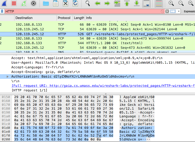Select the HTTP/1.1 200 OK packet
The height and width of the screenshot is (142, 195).
[x=98, y=43]
